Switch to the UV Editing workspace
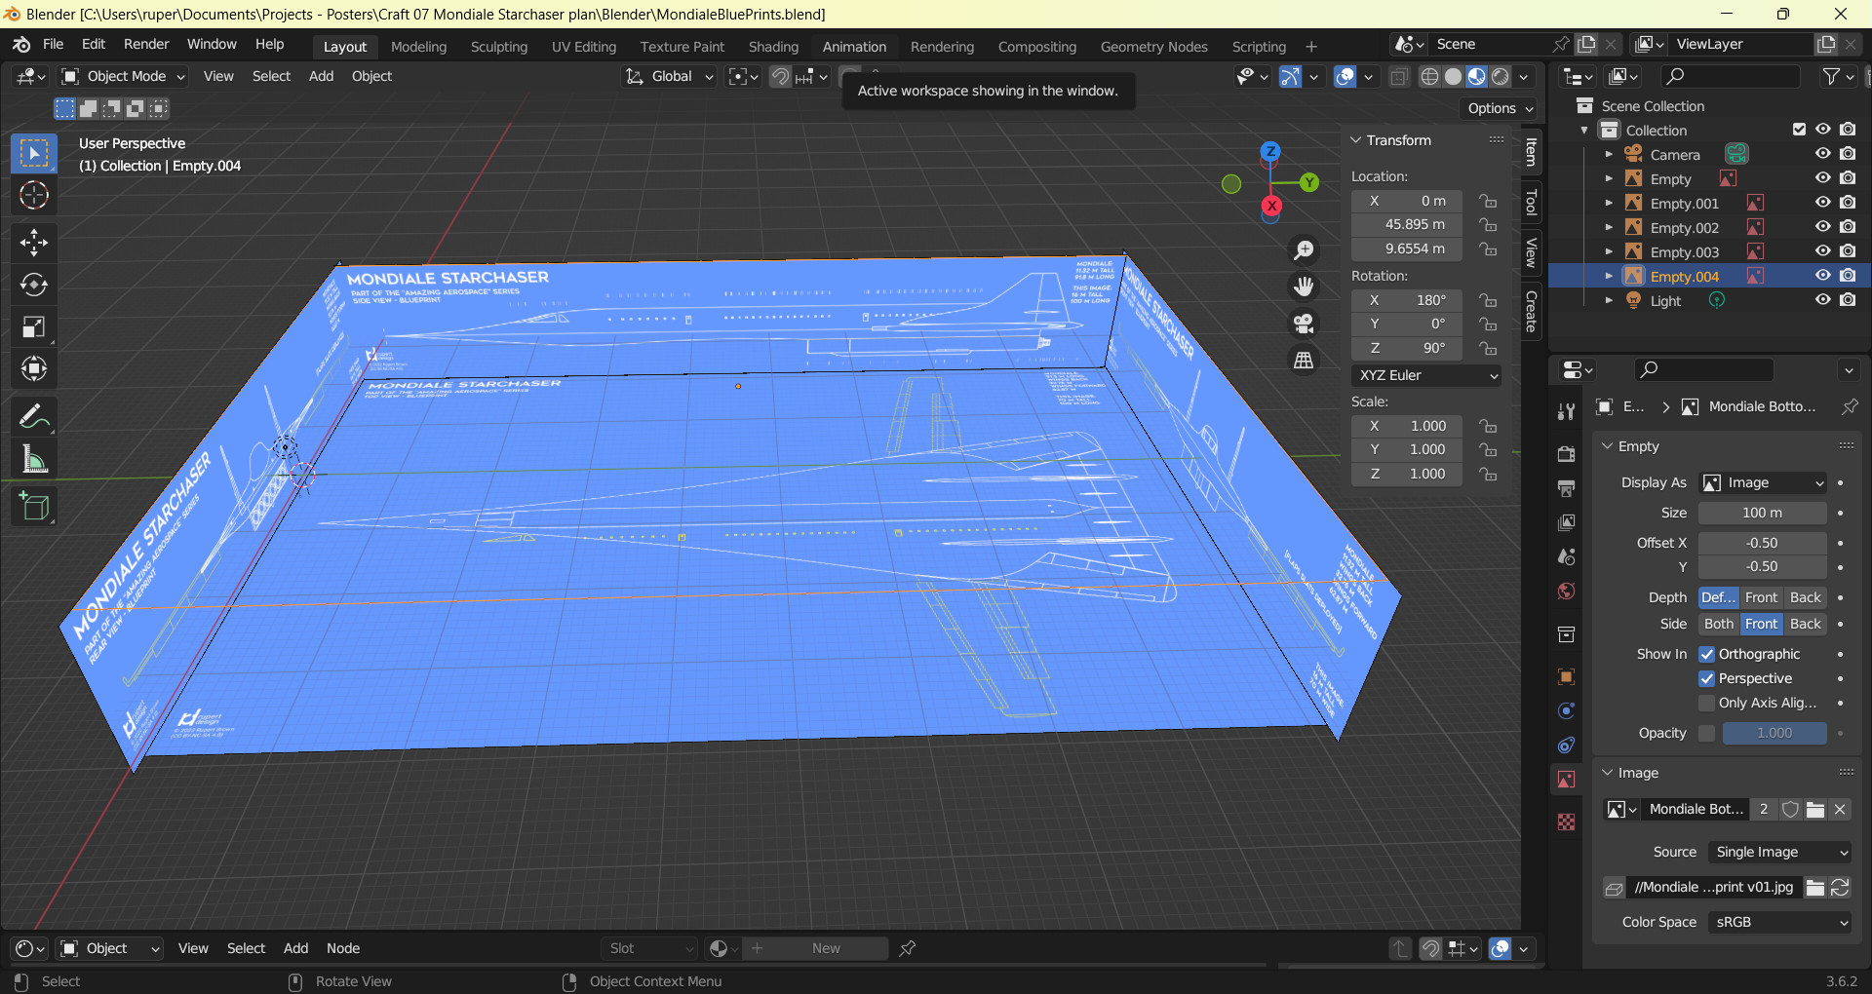 pyautogui.click(x=583, y=47)
